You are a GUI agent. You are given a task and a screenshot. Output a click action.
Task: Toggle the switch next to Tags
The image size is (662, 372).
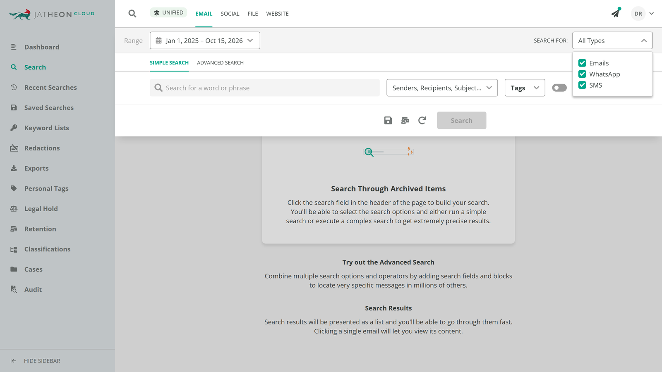click(559, 88)
